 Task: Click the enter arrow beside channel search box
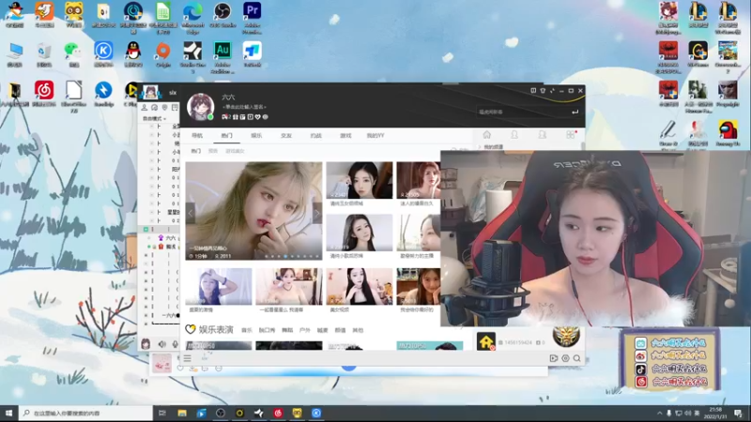[x=575, y=112]
